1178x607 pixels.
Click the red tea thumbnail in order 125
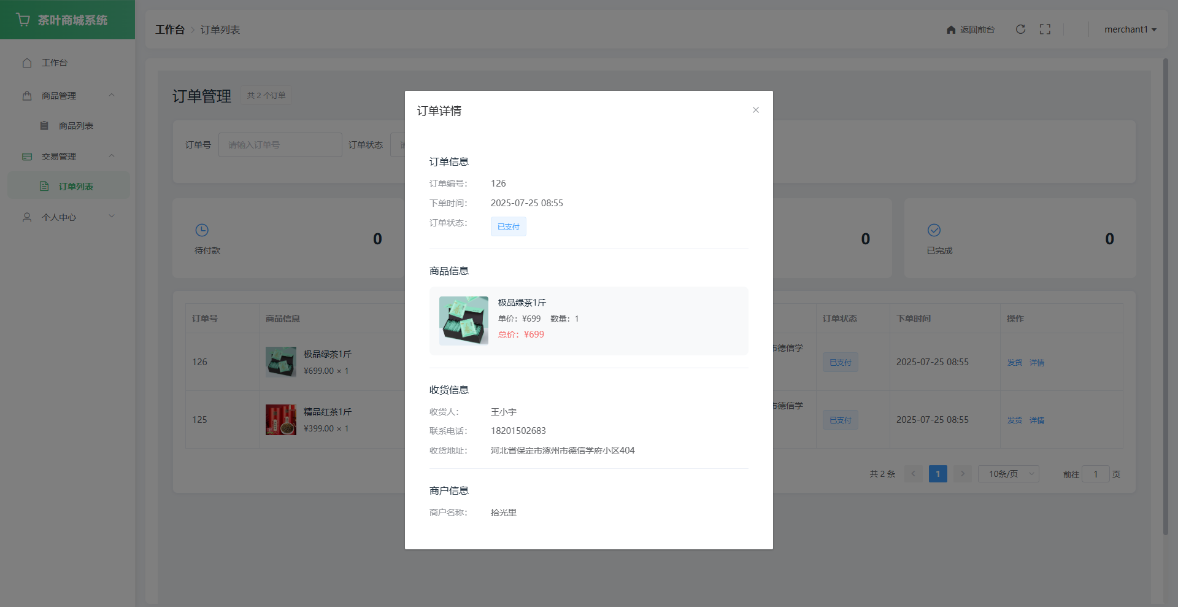(x=281, y=420)
